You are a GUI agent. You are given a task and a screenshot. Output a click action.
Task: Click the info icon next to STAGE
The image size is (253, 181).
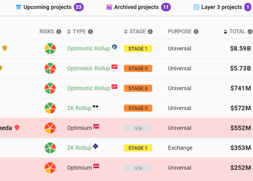tap(150, 32)
